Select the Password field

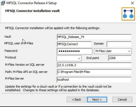coord(74,51)
